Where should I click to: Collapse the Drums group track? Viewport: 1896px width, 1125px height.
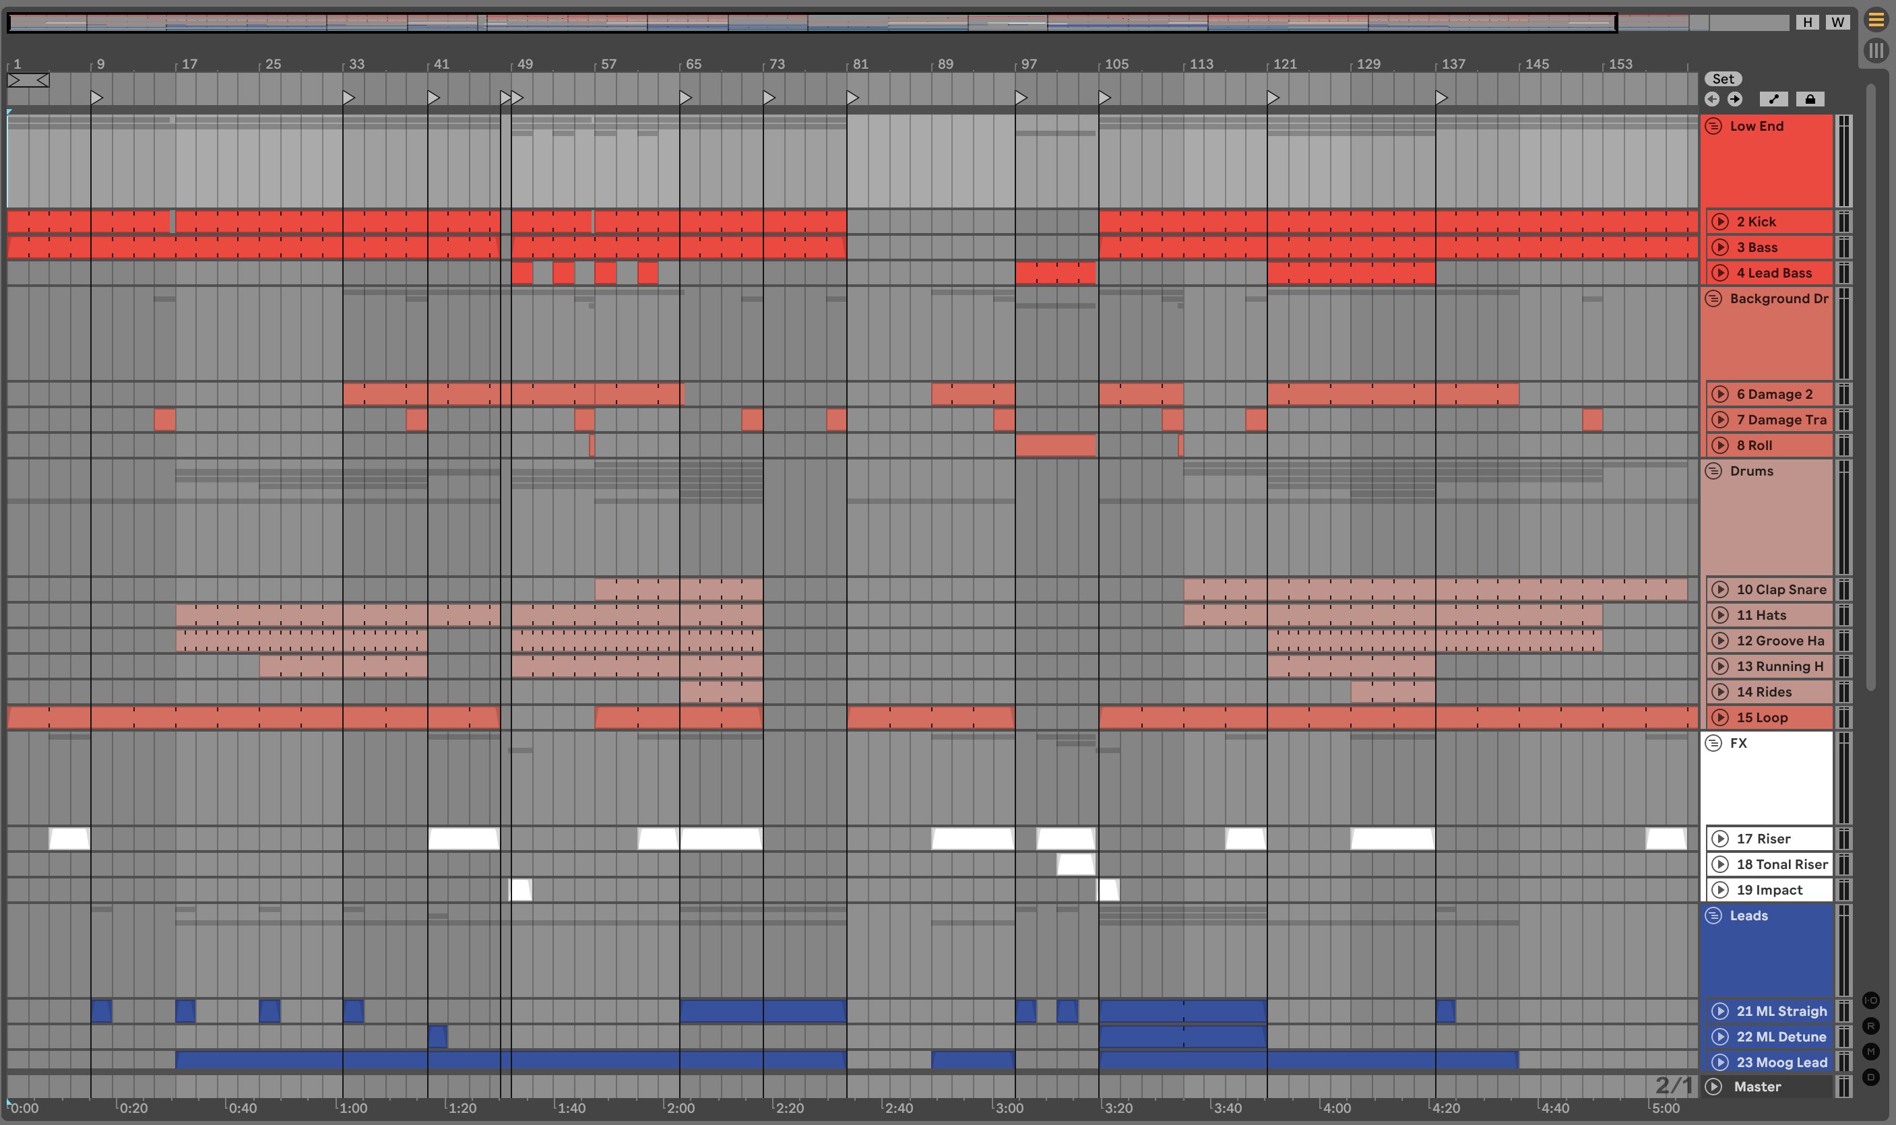click(x=1713, y=472)
